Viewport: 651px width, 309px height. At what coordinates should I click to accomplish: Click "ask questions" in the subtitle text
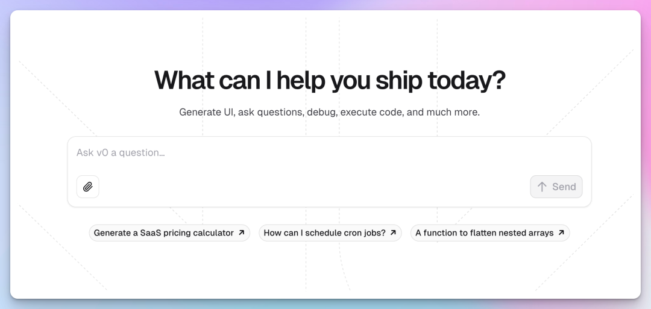(269, 113)
